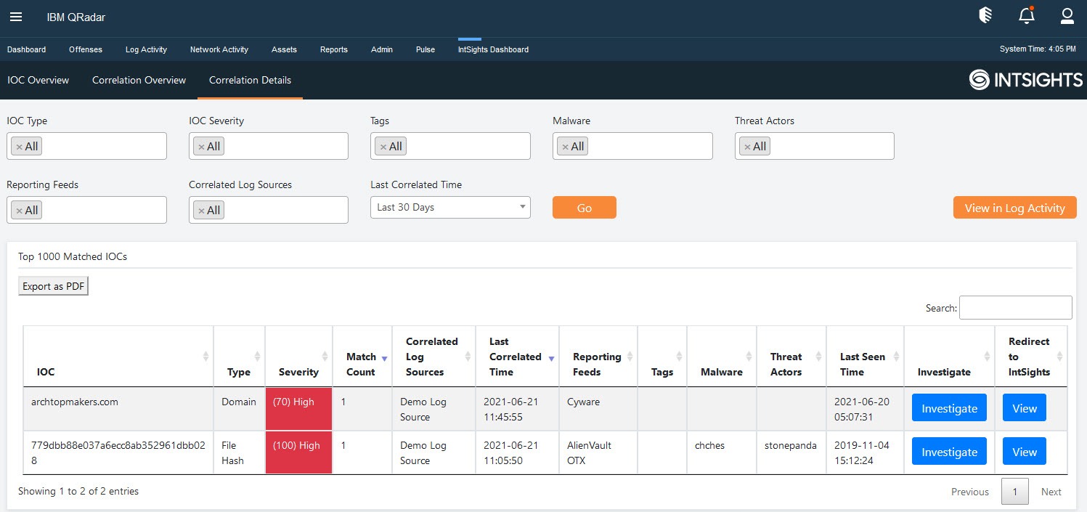
Task: Open the IOC Severity multi-select box
Action: (x=269, y=146)
